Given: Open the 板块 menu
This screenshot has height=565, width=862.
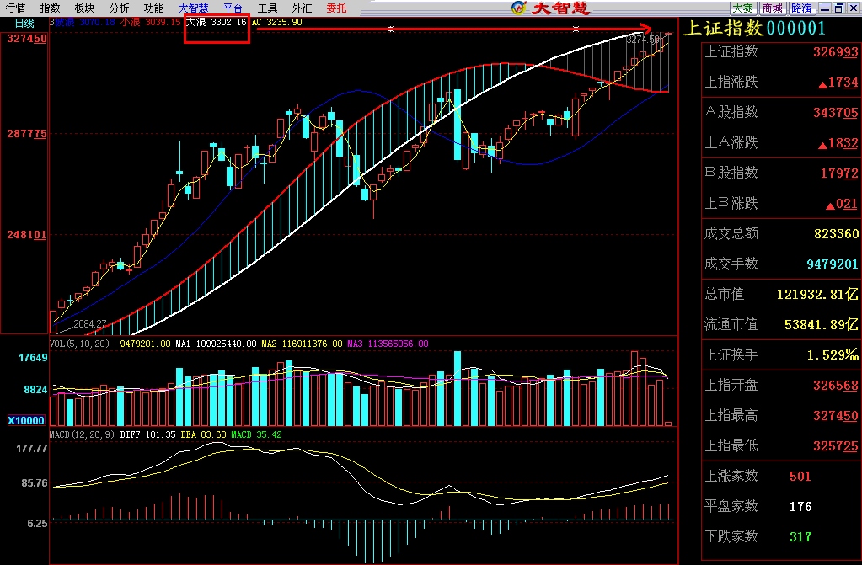Looking at the screenshot, I should (84, 8).
